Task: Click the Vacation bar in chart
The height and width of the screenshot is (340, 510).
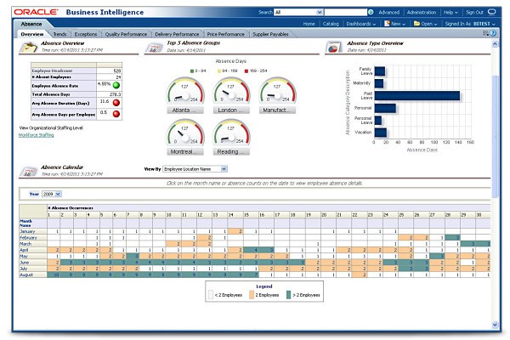Action: pos(380,133)
